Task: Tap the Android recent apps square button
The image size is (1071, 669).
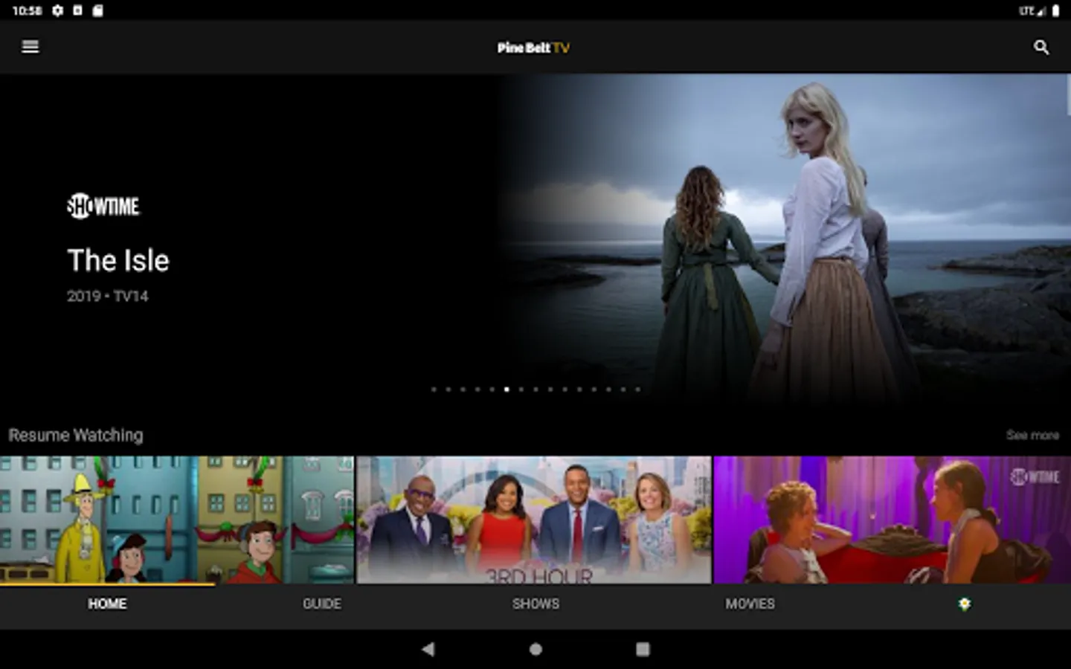Action: tap(643, 649)
